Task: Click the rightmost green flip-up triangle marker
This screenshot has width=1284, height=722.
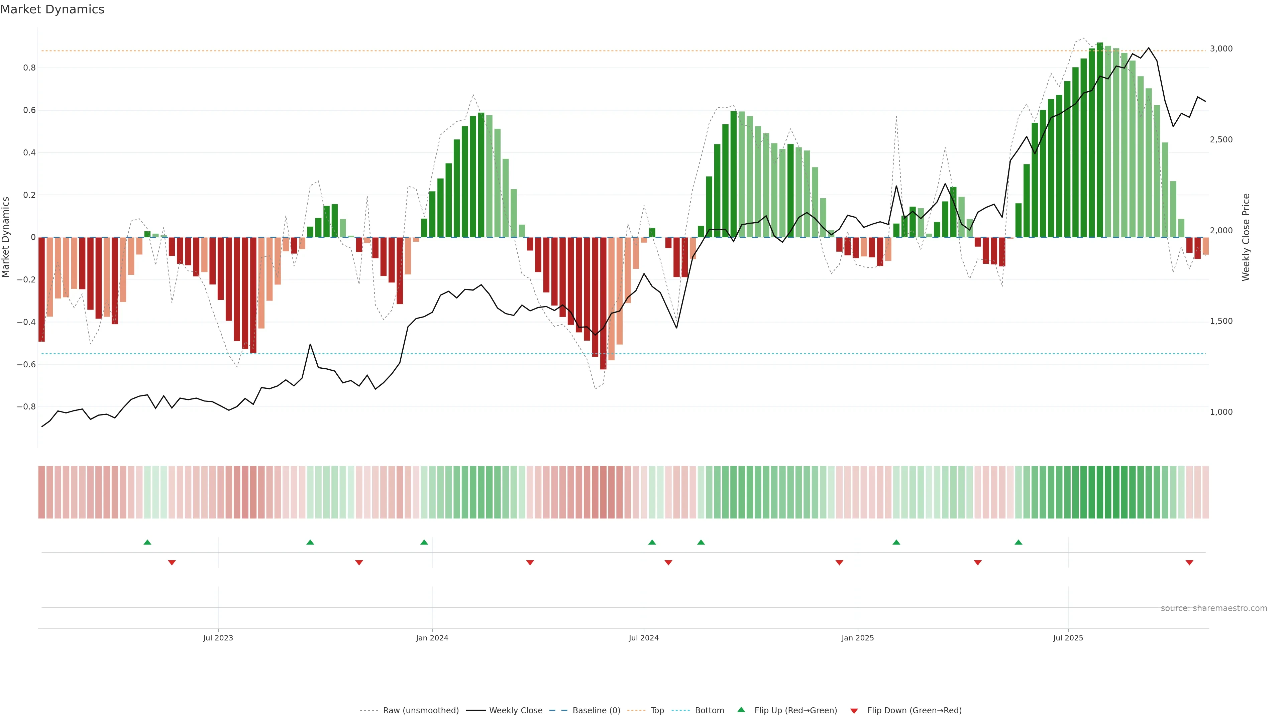Action: point(1018,542)
